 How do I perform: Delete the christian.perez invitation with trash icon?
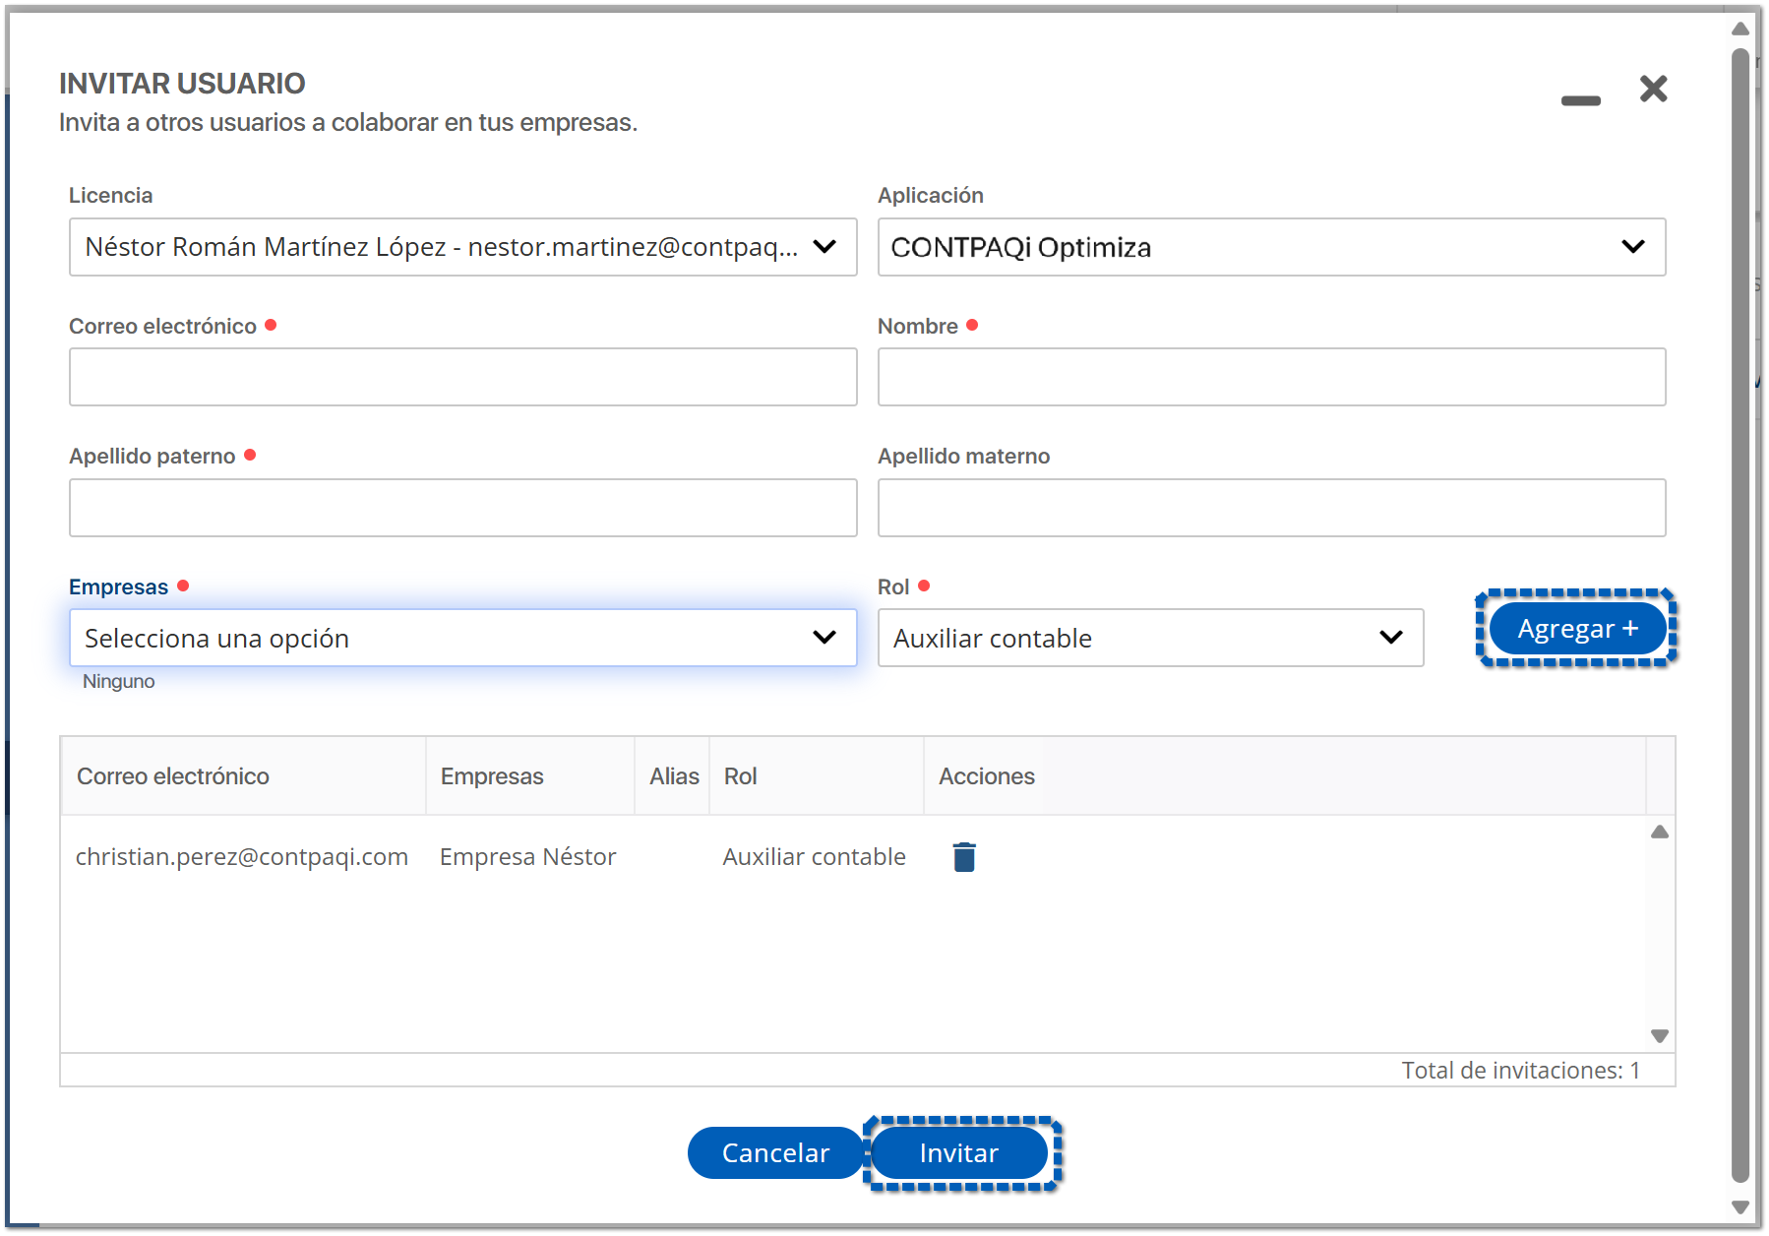coord(963,857)
